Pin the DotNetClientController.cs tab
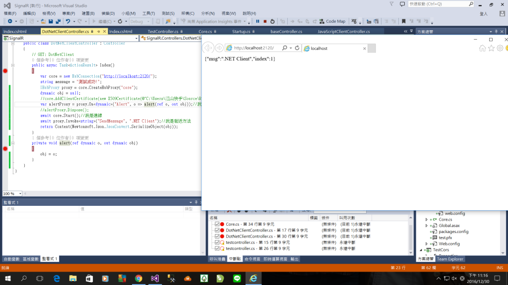508x285 pixels. (99, 31)
